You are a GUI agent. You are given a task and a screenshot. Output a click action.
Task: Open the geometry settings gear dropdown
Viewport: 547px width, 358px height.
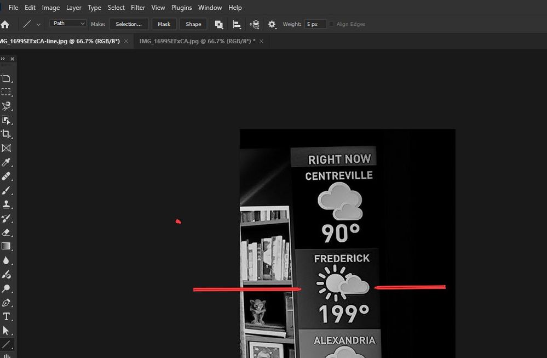tap(272, 24)
